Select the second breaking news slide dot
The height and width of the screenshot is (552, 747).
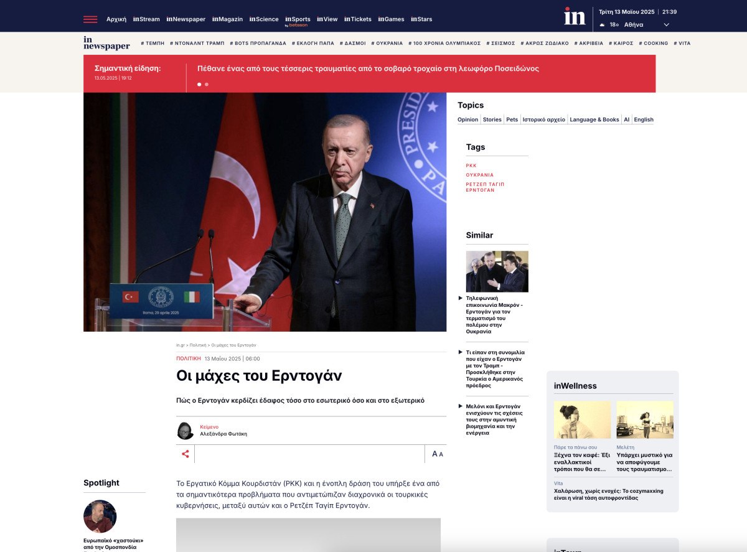pyautogui.click(x=207, y=84)
